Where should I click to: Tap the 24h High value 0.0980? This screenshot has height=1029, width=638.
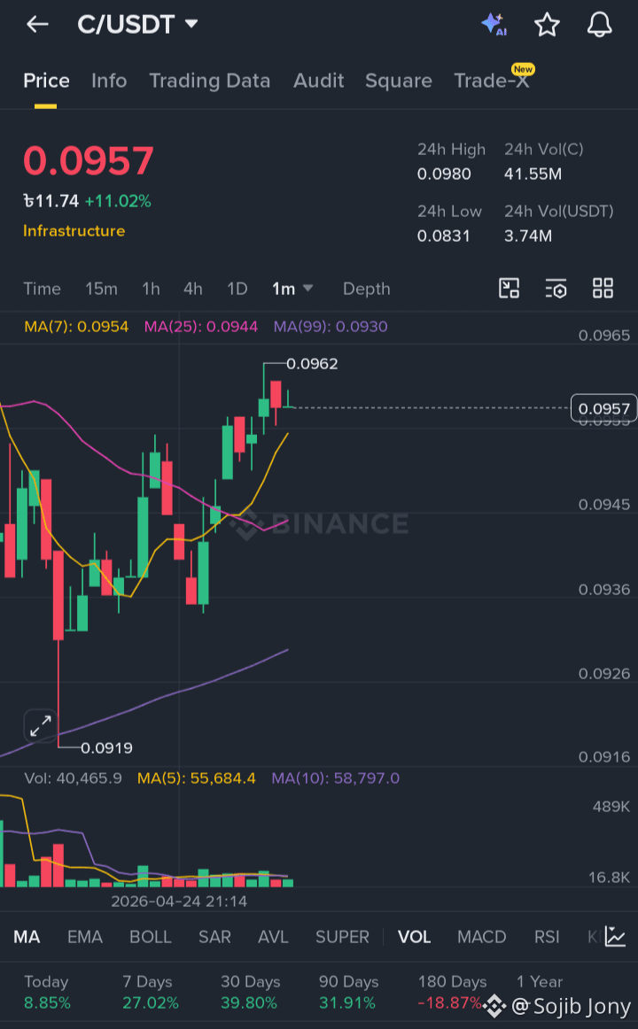444,174
